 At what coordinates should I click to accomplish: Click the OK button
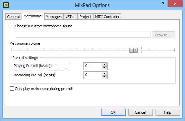(113, 112)
